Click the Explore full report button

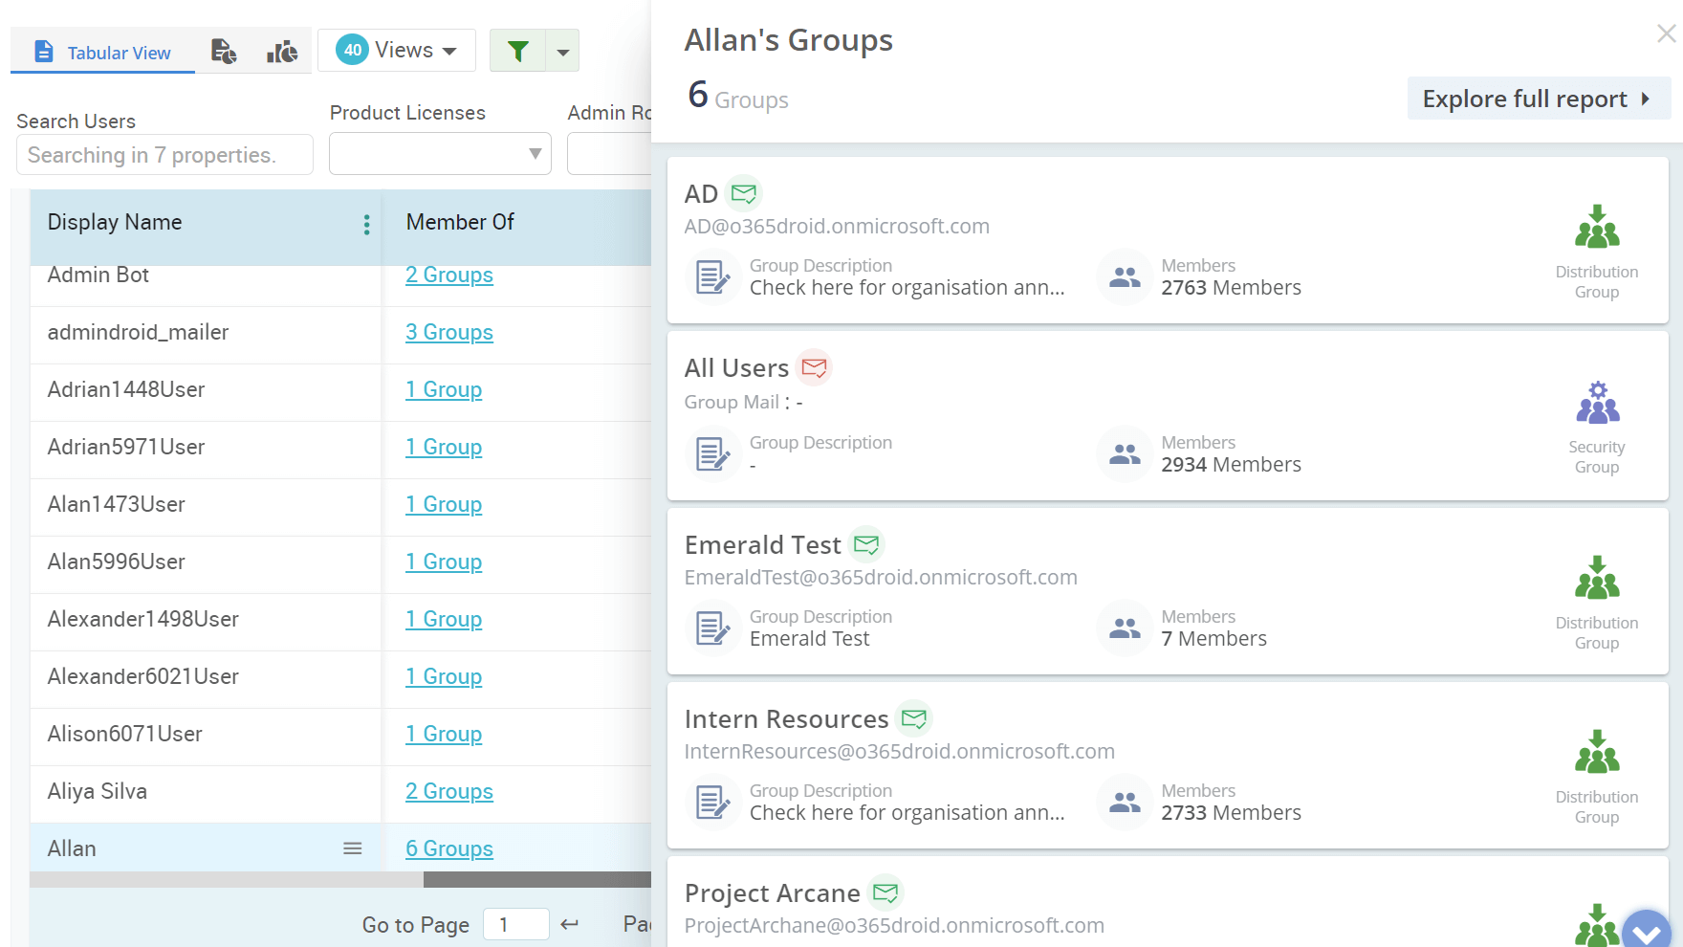tap(1538, 99)
